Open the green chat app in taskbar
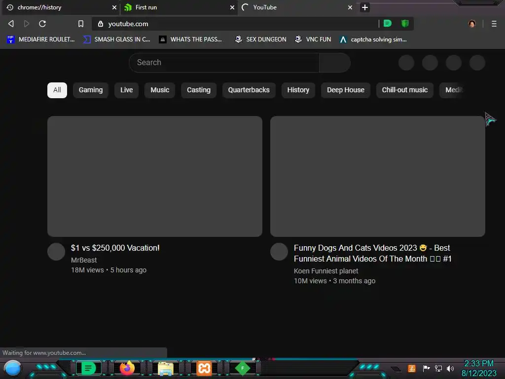The width and height of the screenshot is (505, 379). pos(88,368)
